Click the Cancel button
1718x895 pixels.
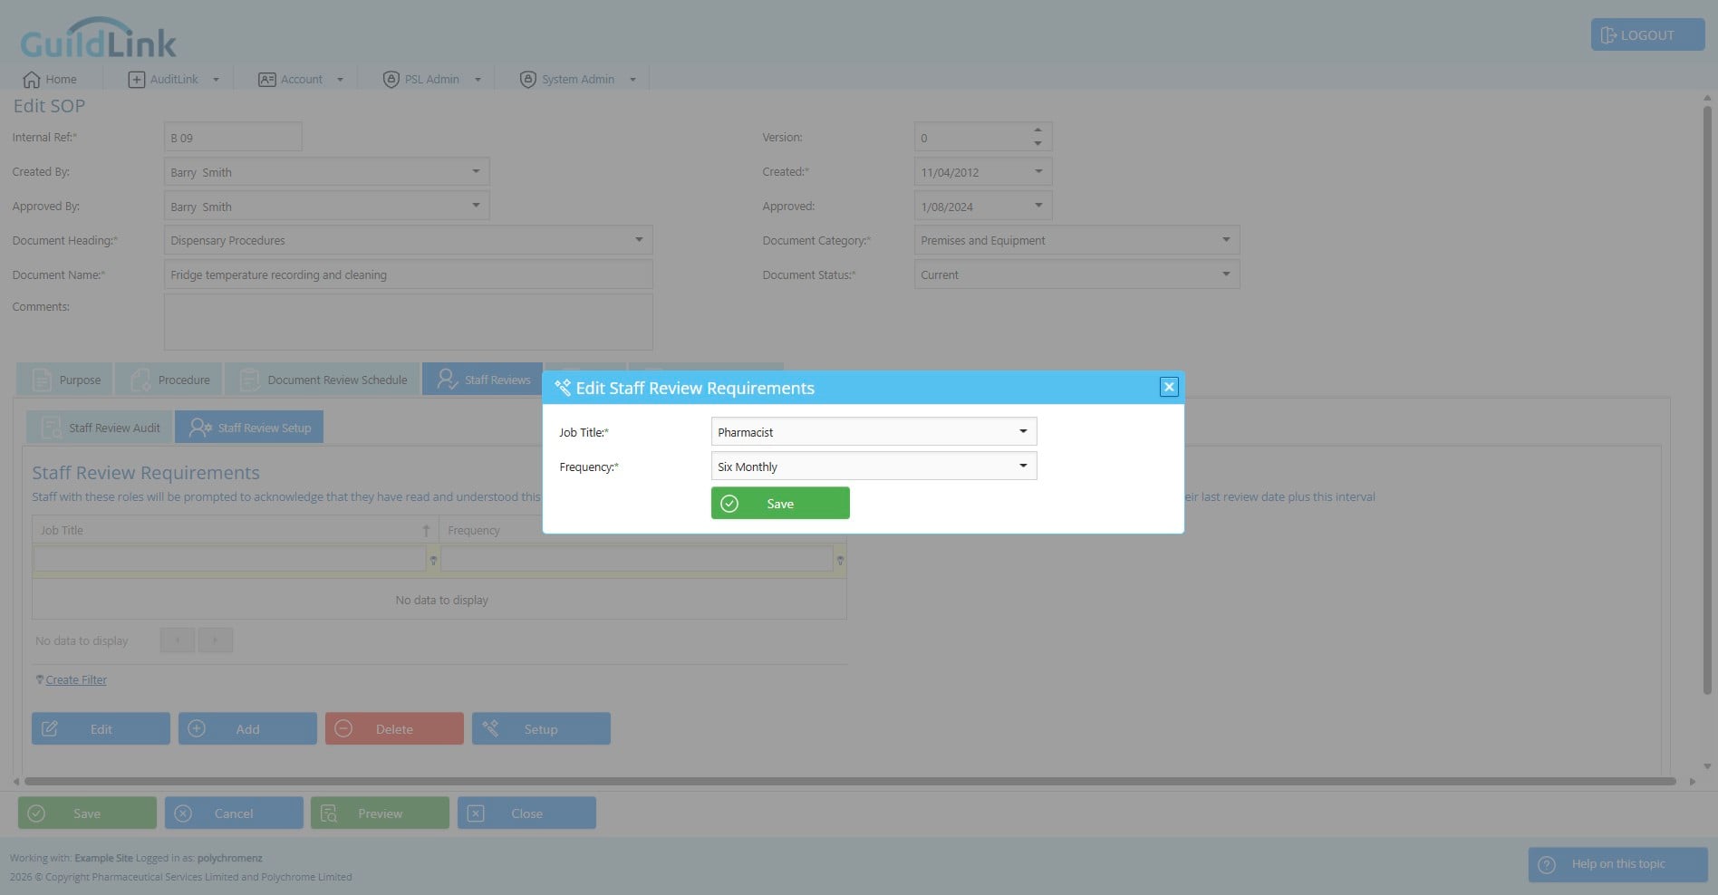[x=234, y=813]
